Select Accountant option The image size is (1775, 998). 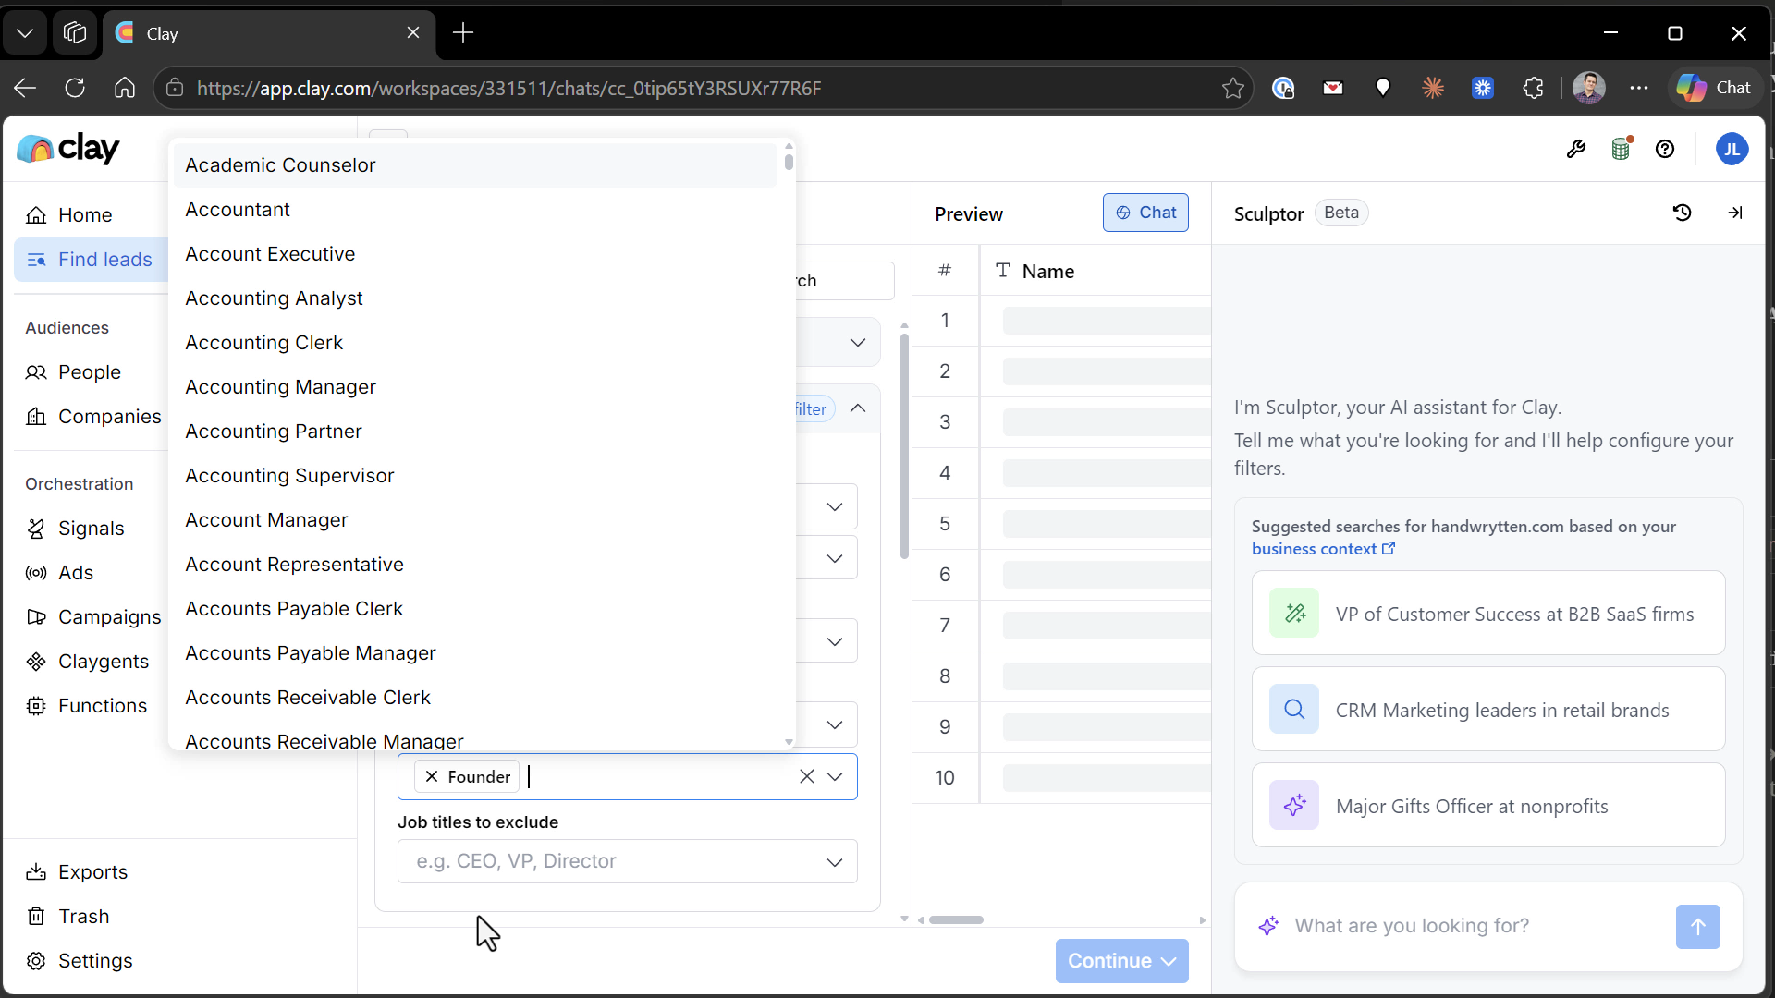click(x=475, y=210)
